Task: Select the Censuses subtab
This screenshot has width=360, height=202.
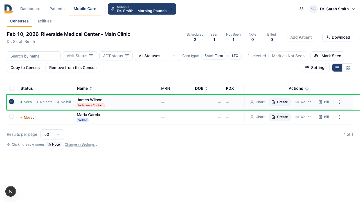Action: [x=19, y=21]
